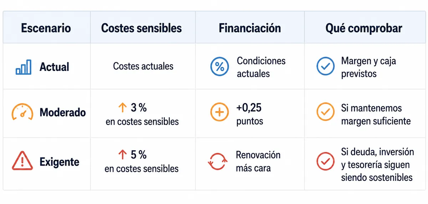Click the Costes actuales cell text
This screenshot has height=204, width=428.
pos(143,66)
